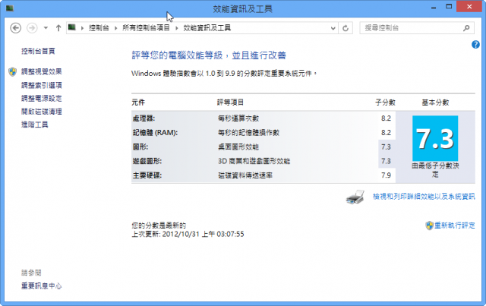
Task: Click the 每秒運算次數 description text
Action: (238, 118)
